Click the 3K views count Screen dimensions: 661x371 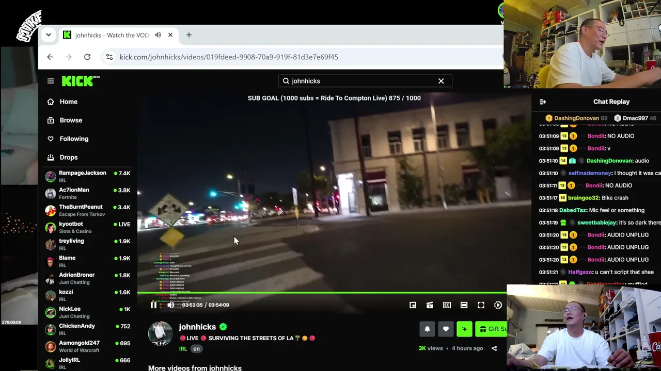431,348
